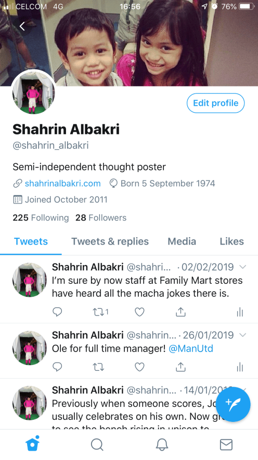
Task: Open shahrinalbakri.com website link
Action: coord(62,184)
